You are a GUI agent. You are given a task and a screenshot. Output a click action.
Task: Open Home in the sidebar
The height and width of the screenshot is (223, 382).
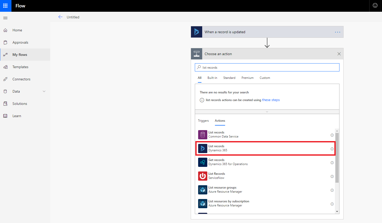(x=25, y=30)
